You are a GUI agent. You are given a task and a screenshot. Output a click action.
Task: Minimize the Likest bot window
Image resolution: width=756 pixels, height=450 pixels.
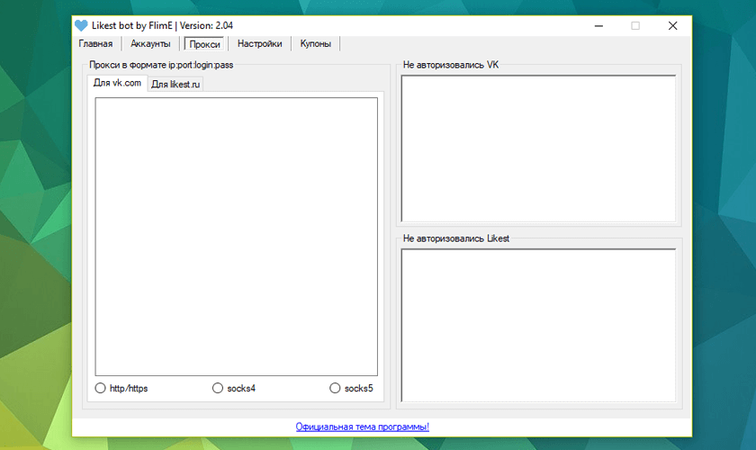(598, 25)
